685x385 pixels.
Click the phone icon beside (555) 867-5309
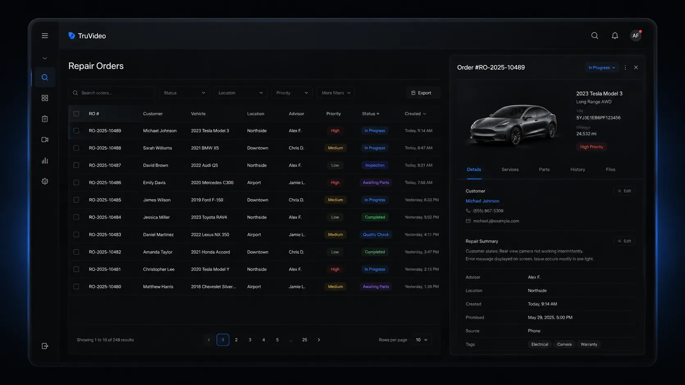pos(468,211)
